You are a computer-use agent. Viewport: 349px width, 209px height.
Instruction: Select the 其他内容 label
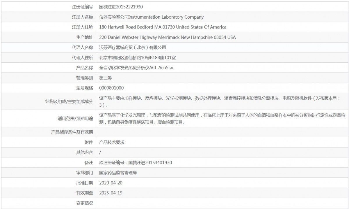click(x=84, y=152)
